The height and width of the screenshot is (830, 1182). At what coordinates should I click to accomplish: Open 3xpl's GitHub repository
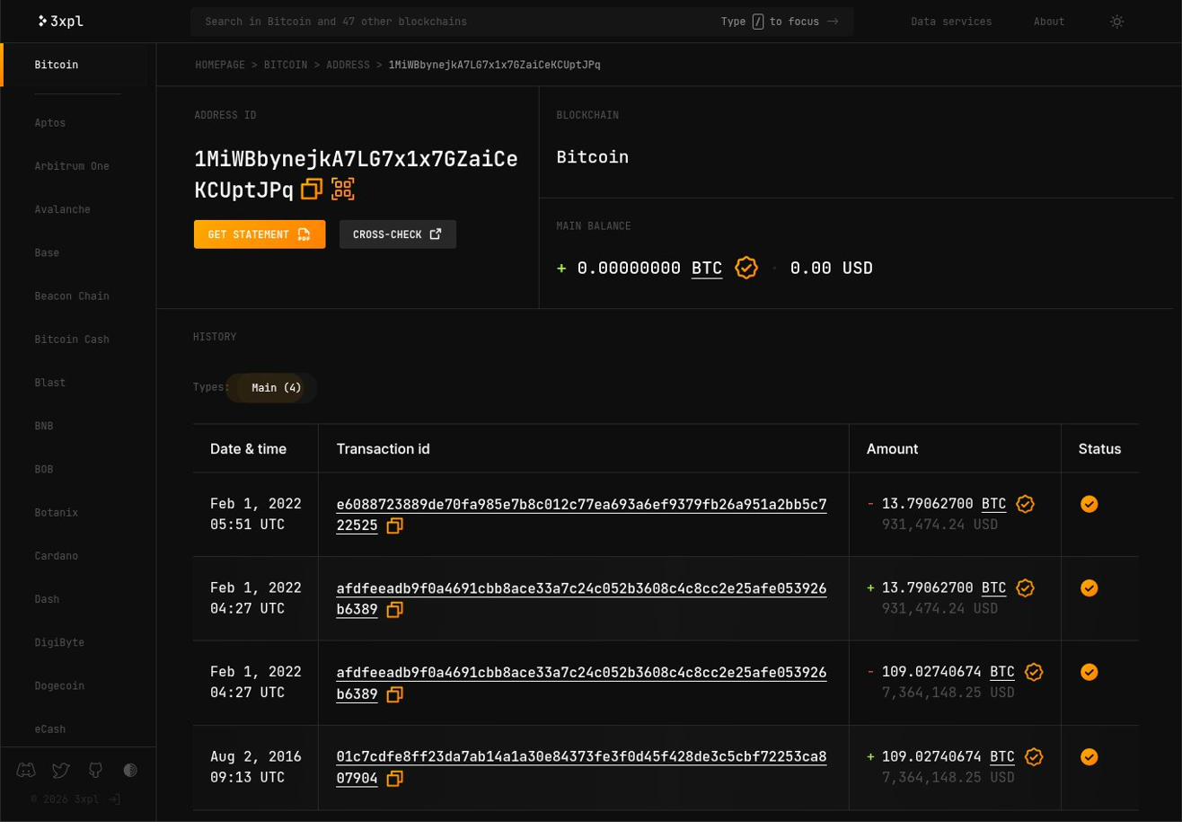click(94, 770)
